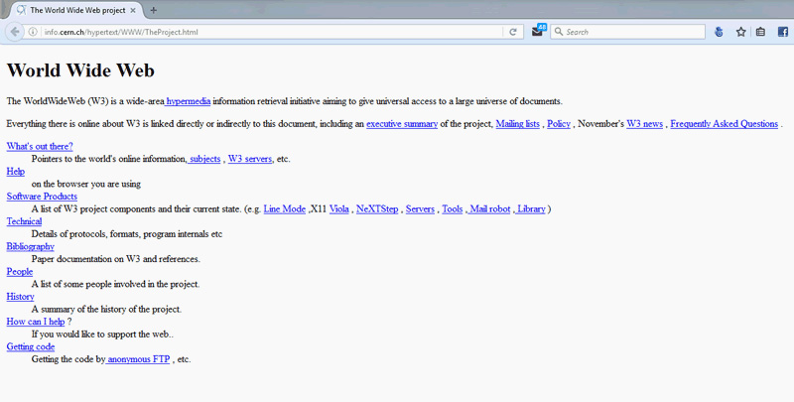Follow the How can I help link
Image resolution: width=794 pixels, height=402 pixels.
[x=36, y=322]
